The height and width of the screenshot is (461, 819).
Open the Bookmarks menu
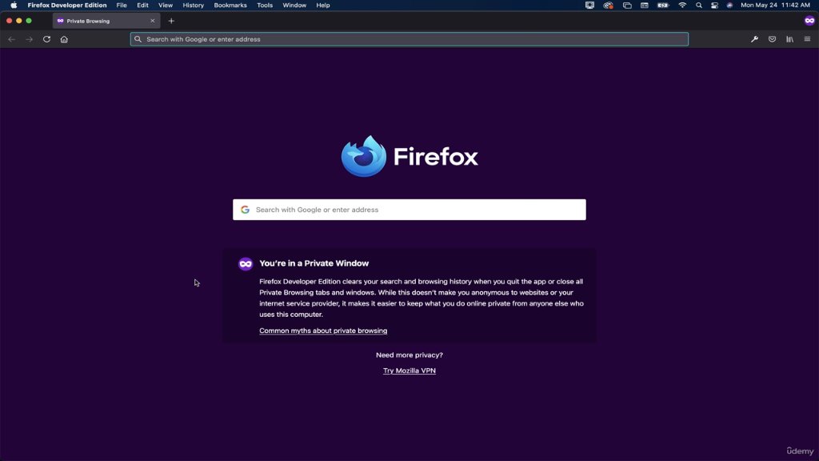pyautogui.click(x=230, y=6)
